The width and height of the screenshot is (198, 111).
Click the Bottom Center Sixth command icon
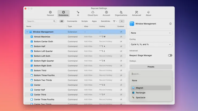click(32, 41)
